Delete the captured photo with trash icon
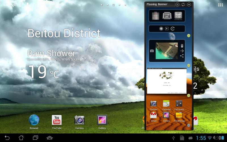The image size is (227, 142). coord(182,45)
